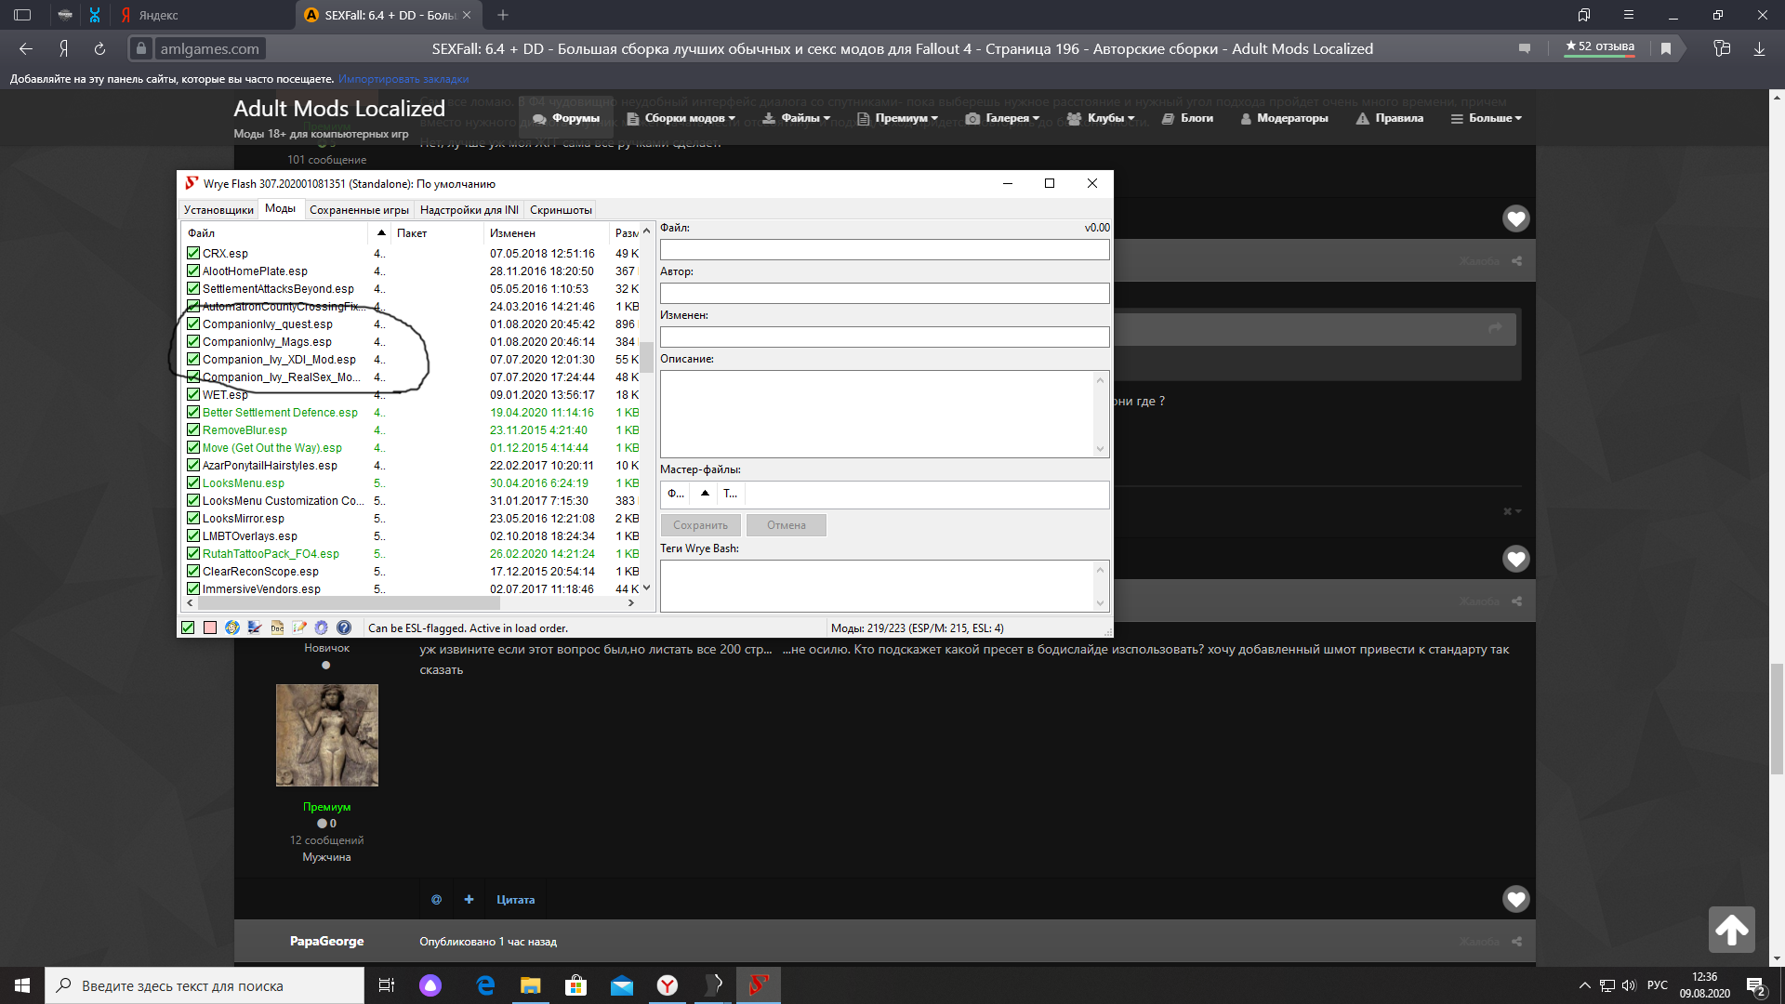This screenshot has width=1785, height=1004.
Task: Open the help question mark icon
Action: point(344,627)
